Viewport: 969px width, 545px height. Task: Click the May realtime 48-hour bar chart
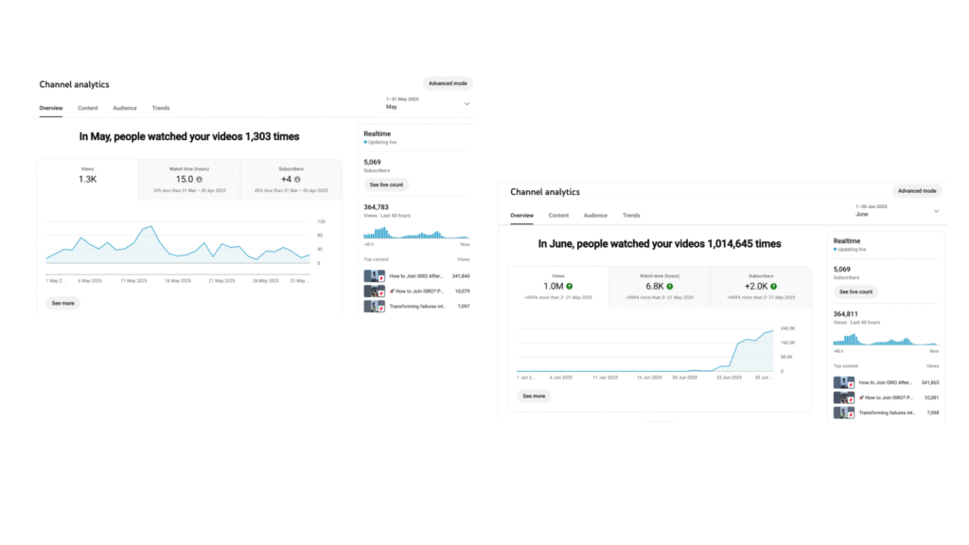pyautogui.click(x=416, y=233)
